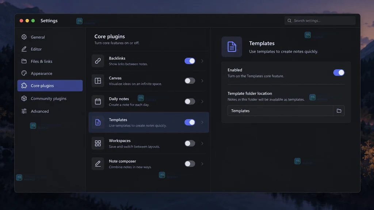Click the Search settings field
374x210 pixels.
(320, 21)
